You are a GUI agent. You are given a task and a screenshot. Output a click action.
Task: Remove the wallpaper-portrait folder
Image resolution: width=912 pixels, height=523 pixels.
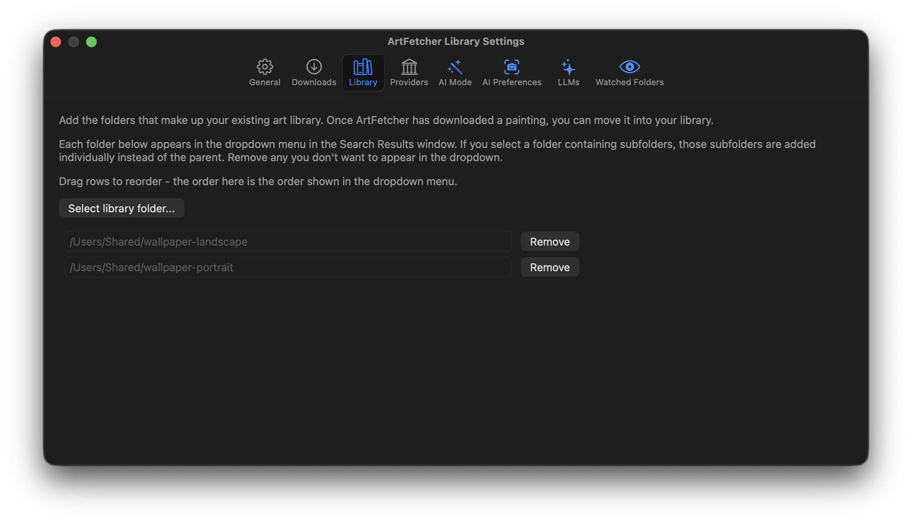coord(550,267)
